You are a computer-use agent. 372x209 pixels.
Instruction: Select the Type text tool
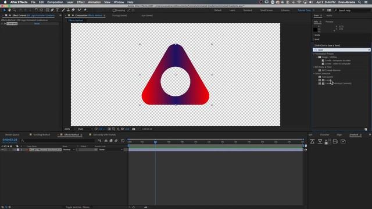tap(57, 10)
